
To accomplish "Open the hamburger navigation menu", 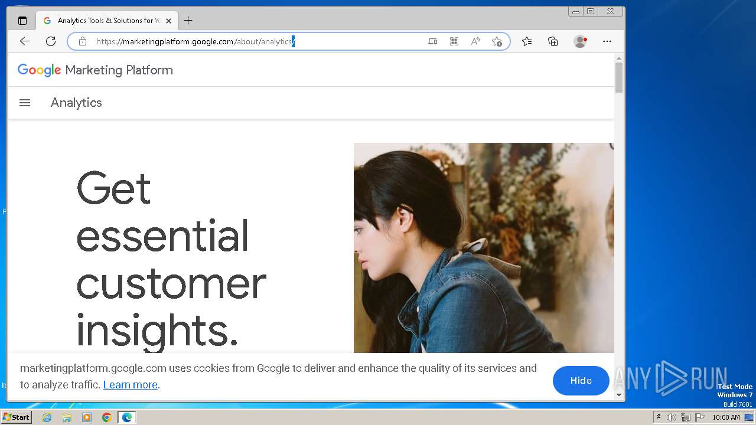I will (25, 103).
